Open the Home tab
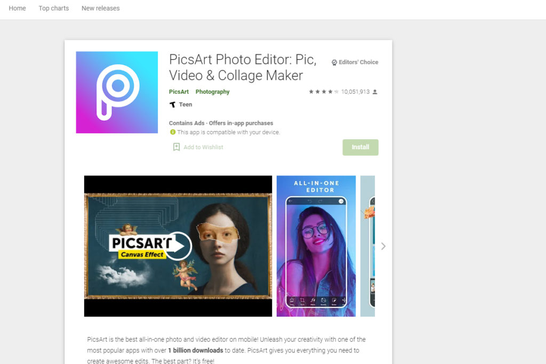546x364 pixels. (x=17, y=9)
